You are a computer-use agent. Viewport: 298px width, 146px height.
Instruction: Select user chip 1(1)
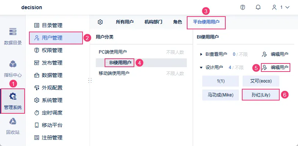tap(221, 81)
